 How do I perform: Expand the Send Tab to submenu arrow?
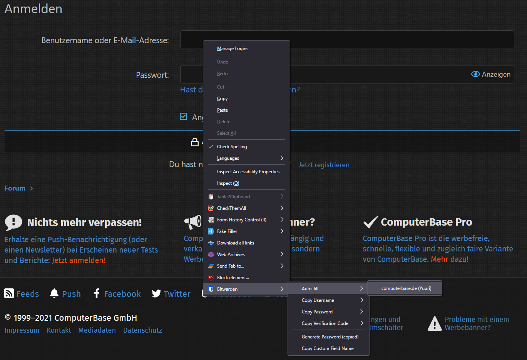282,266
